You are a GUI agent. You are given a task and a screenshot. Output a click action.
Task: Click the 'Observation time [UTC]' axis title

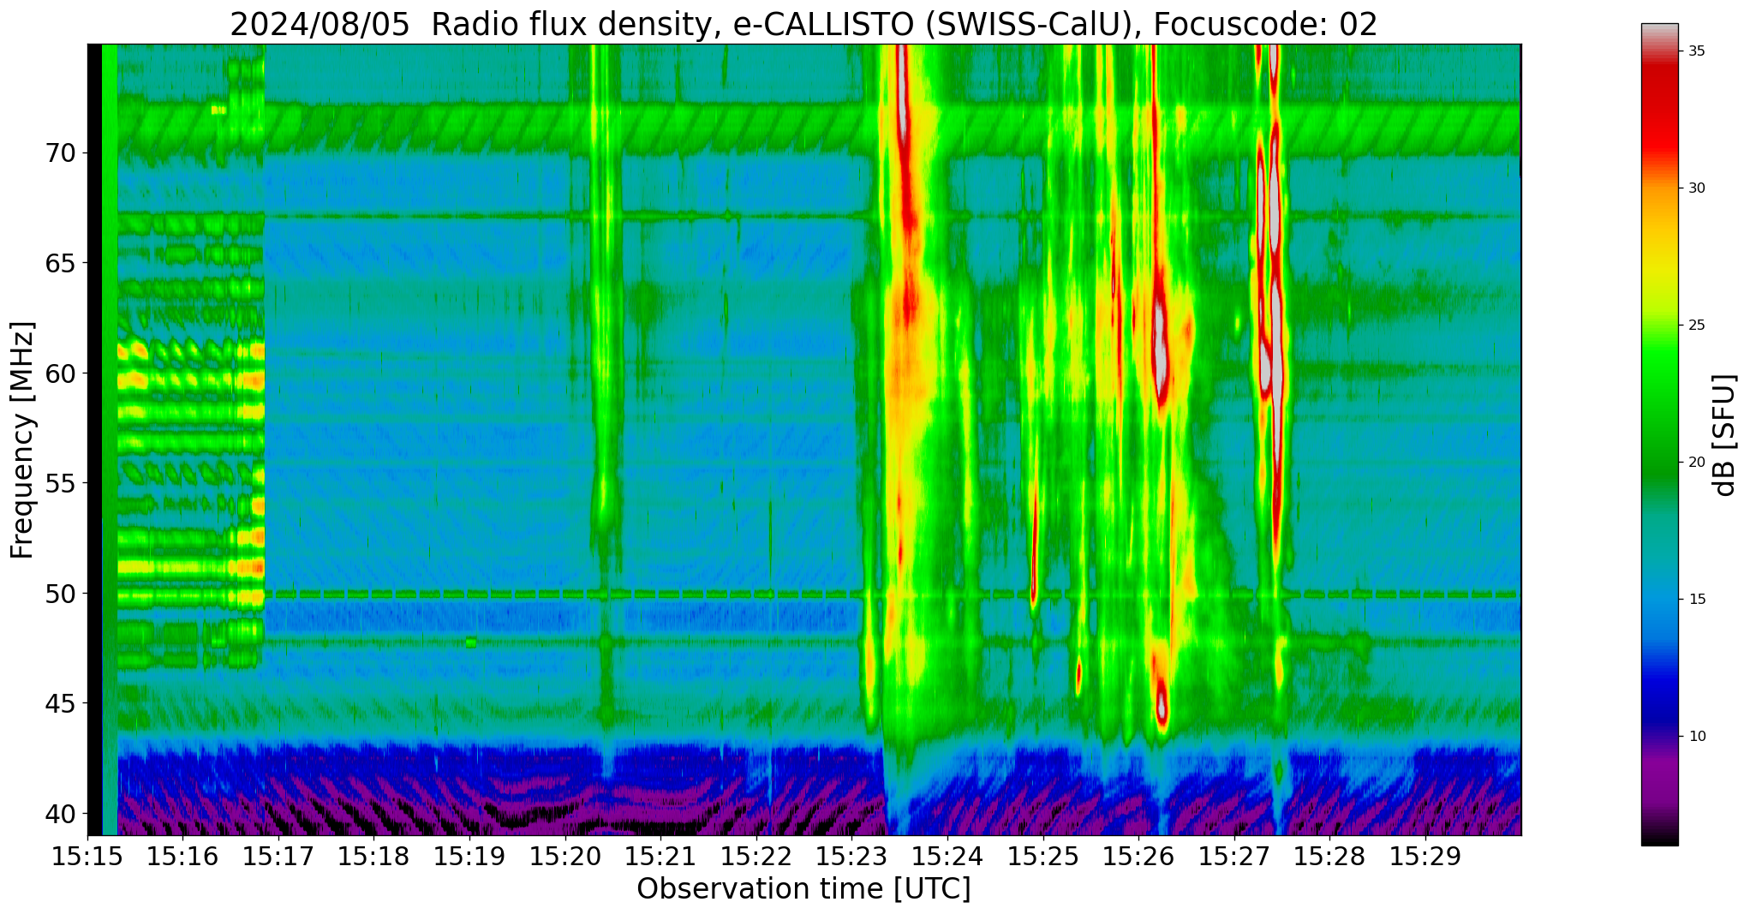pyautogui.click(x=803, y=889)
